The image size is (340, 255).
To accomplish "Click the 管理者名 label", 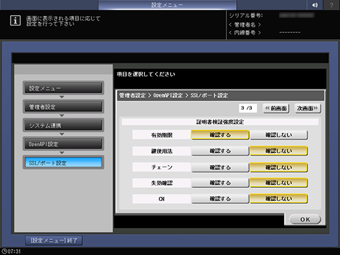I will click(x=245, y=24).
